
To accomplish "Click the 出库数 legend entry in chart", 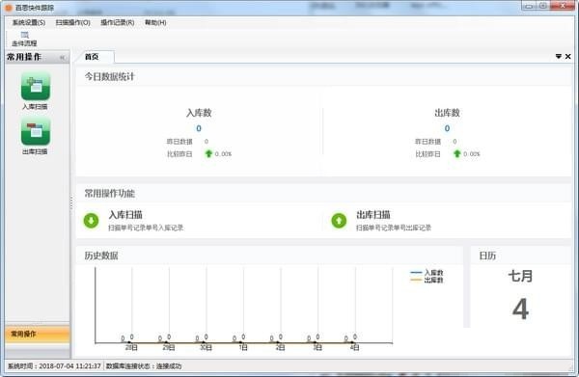I will click(x=427, y=281).
